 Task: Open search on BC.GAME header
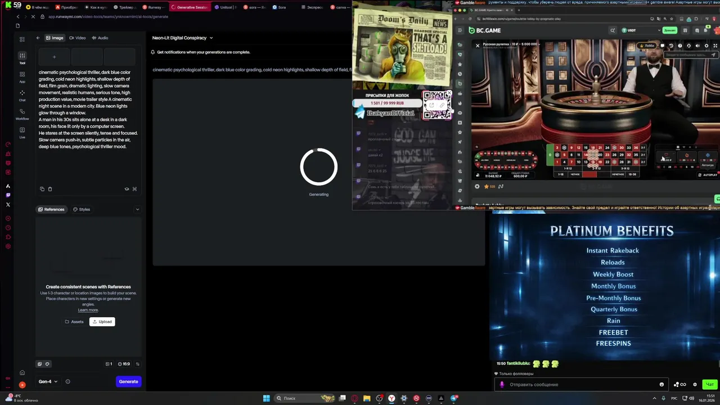pos(613,30)
